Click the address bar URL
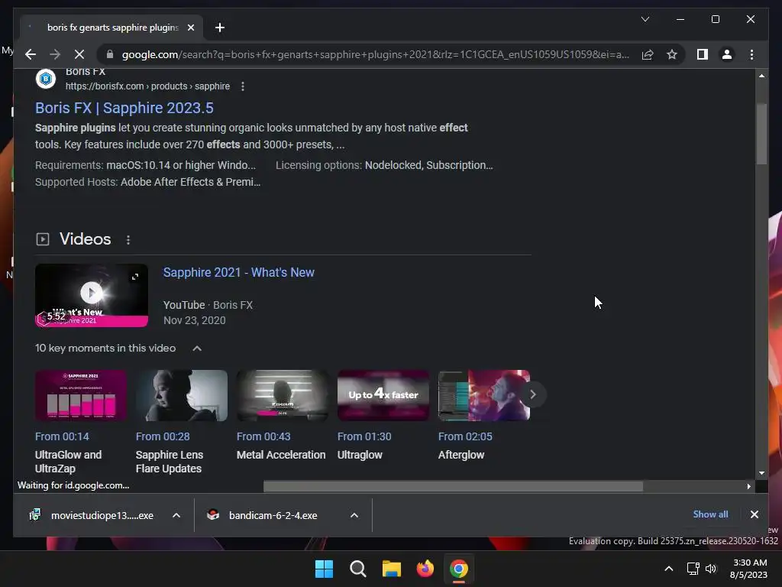The height and width of the screenshot is (587, 782). tap(375, 54)
